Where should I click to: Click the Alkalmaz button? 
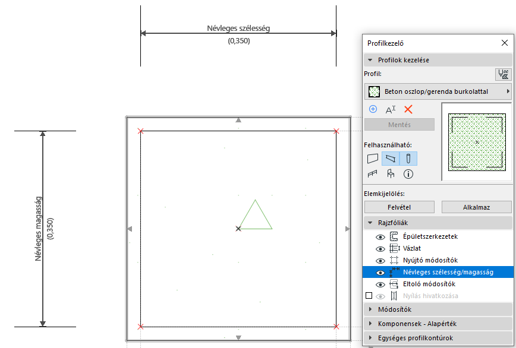point(477,207)
